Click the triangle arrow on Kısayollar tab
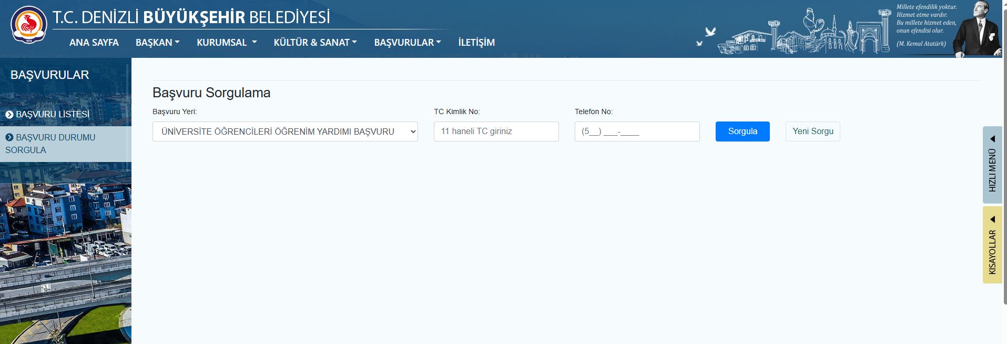Viewport: 1007px width, 344px height. [992, 219]
